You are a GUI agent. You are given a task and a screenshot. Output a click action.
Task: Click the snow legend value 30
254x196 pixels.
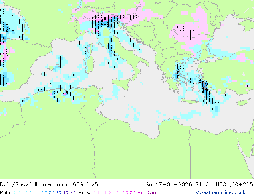(x=139, y=193)
